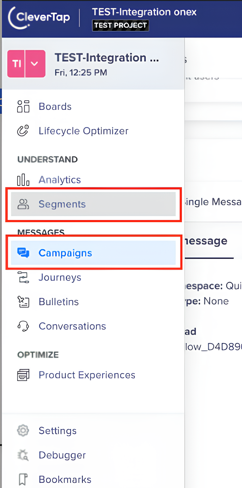Click the Debugger bug icon
The image size is (242, 488).
click(x=23, y=455)
